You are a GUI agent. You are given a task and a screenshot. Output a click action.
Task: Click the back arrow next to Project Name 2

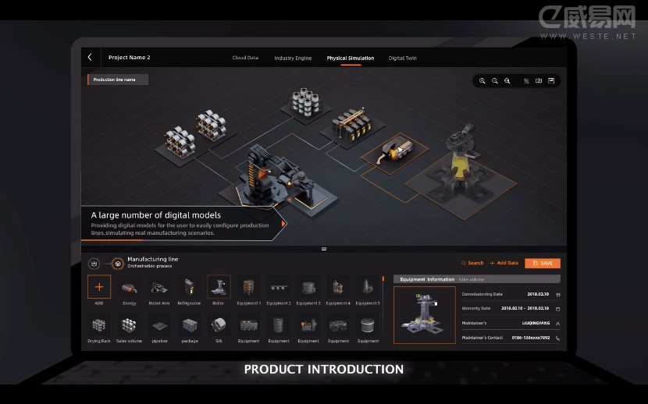click(x=90, y=58)
